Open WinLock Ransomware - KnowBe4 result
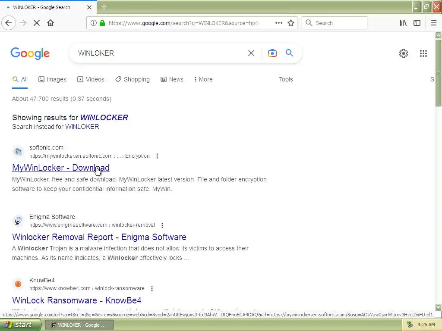The image size is (442, 331). coord(77,300)
